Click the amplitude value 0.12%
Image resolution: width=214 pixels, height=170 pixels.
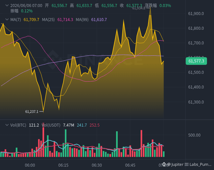[x=27, y=11]
